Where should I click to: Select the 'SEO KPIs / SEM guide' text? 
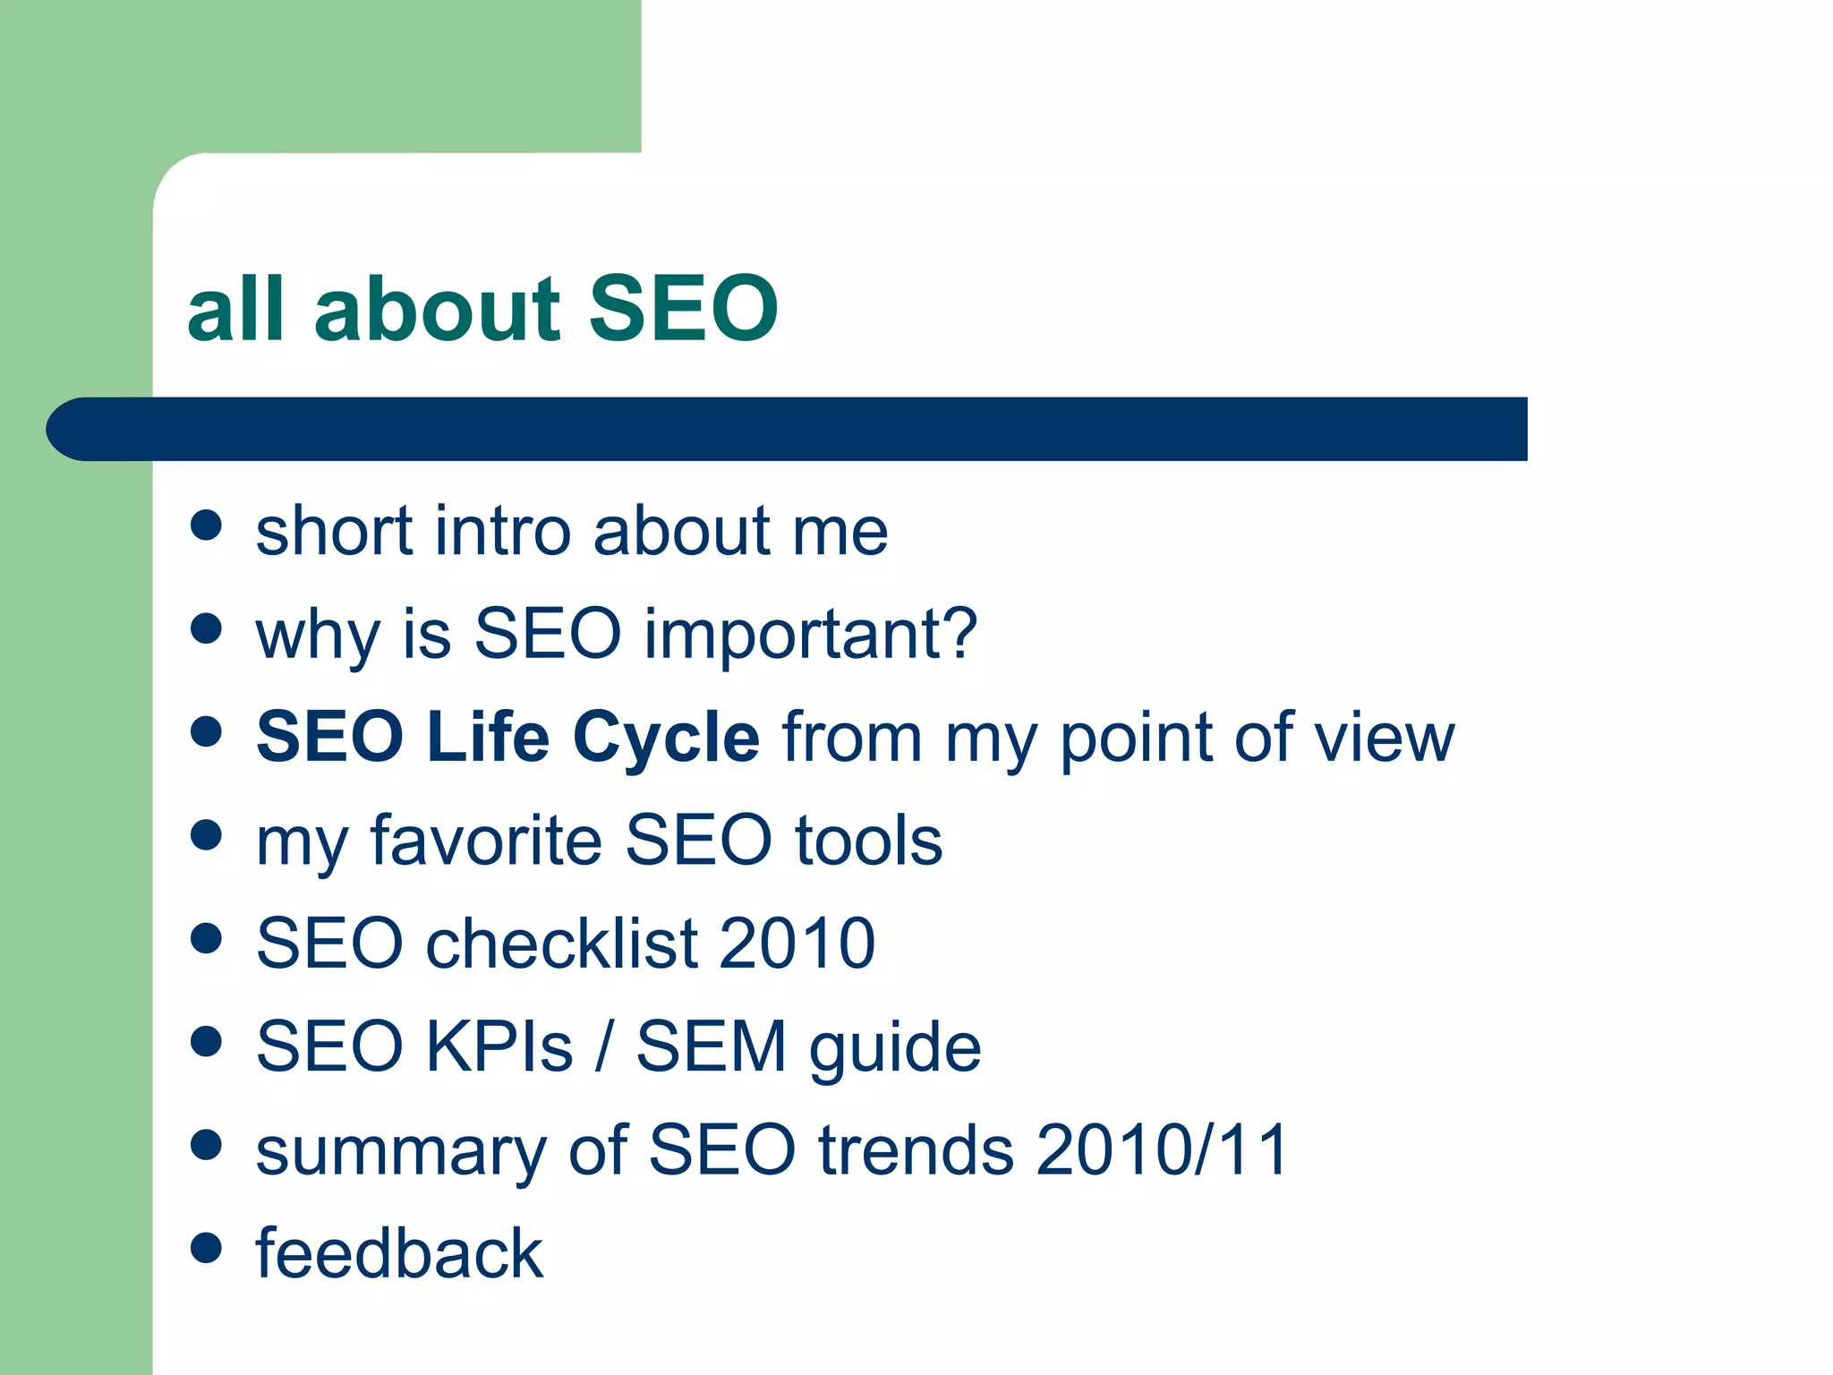(618, 1047)
